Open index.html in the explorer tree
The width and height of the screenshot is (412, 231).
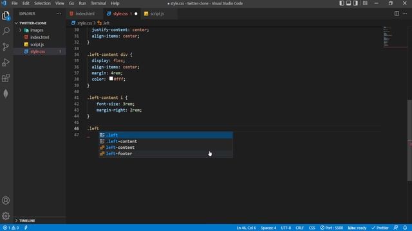coord(39,37)
